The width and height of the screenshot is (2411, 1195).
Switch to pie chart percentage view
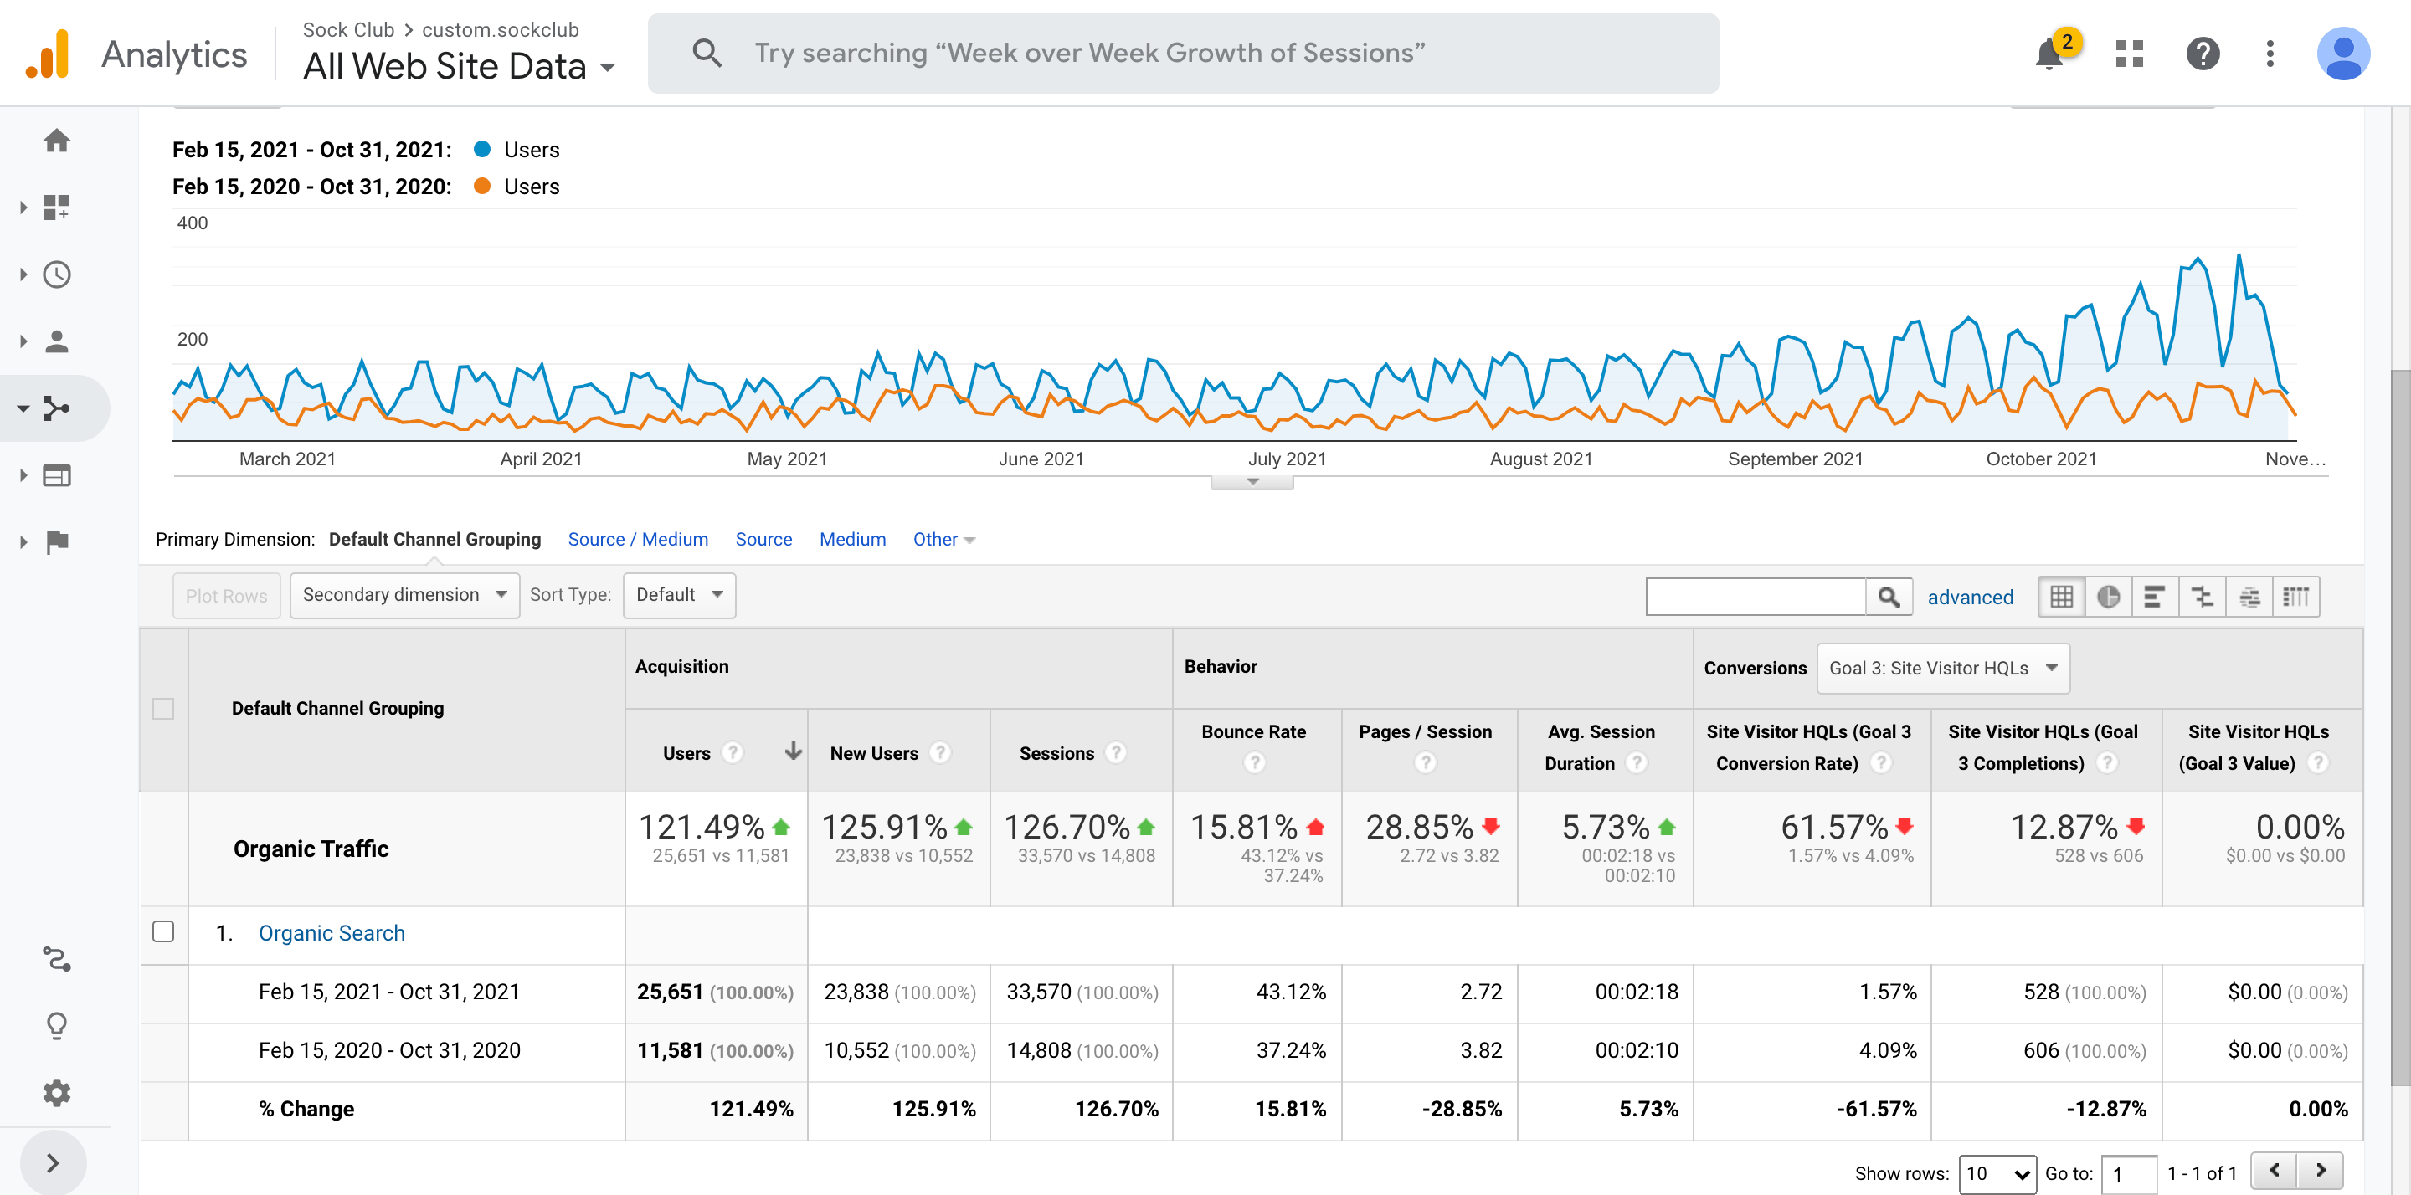(2108, 596)
